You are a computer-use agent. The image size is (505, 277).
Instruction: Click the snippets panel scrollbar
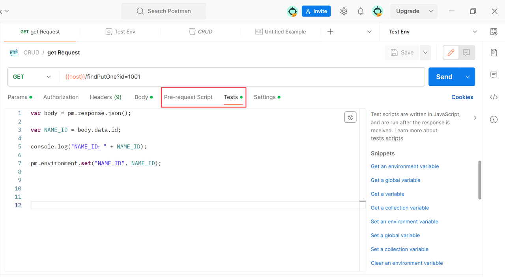click(x=480, y=180)
